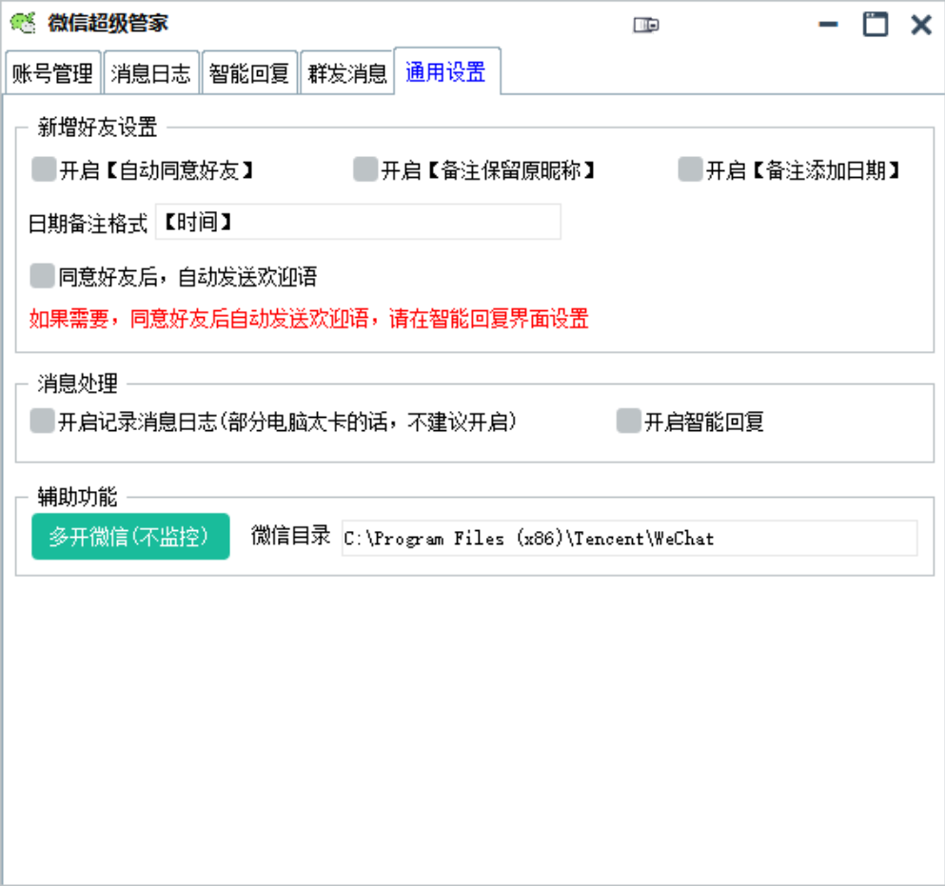
Task: Click the 微信目录 label
Action: (x=290, y=535)
